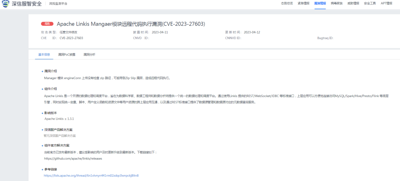The width and height of the screenshot is (400, 181).
Task: Click the CVE ID value CVE-2023-27603
Action: tap(71, 38)
